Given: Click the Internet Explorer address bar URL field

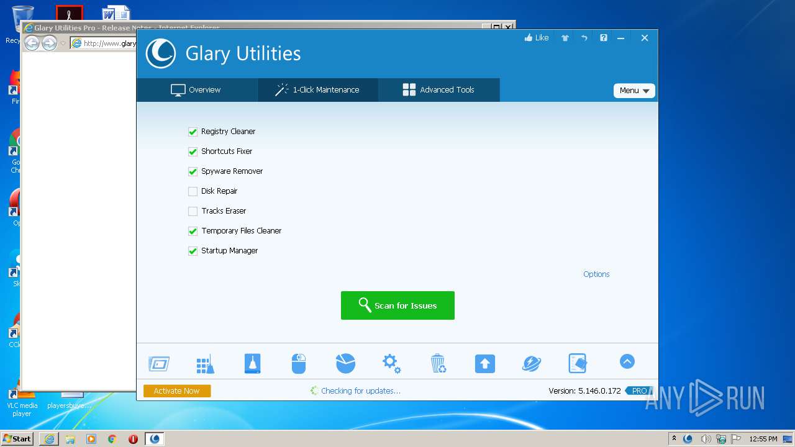Looking at the screenshot, I should pyautogui.click(x=103, y=43).
